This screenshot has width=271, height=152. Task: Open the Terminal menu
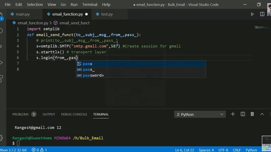pyautogui.click(x=90, y=5)
